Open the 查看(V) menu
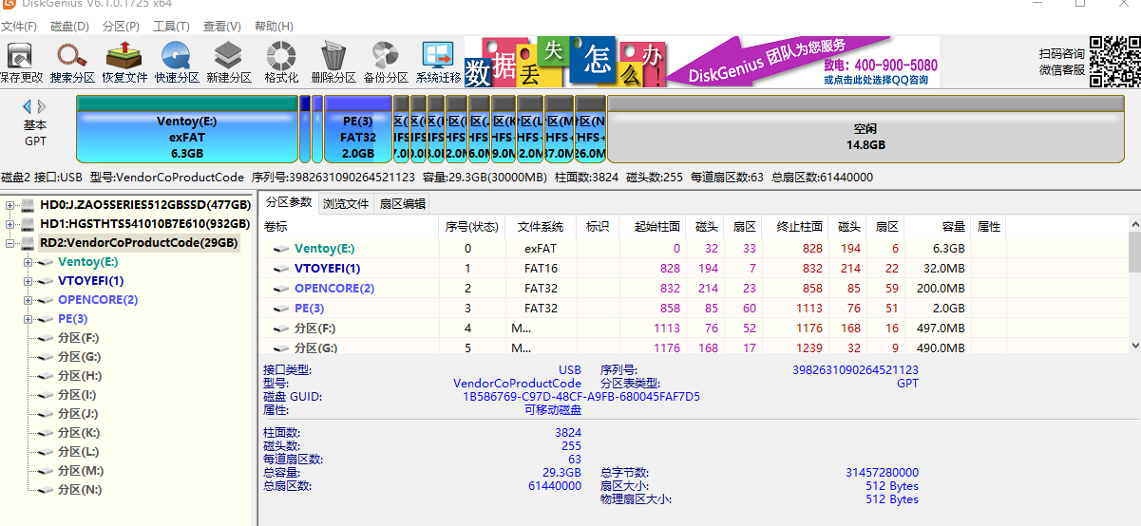The height and width of the screenshot is (526, 1141). tap(221, 27)
